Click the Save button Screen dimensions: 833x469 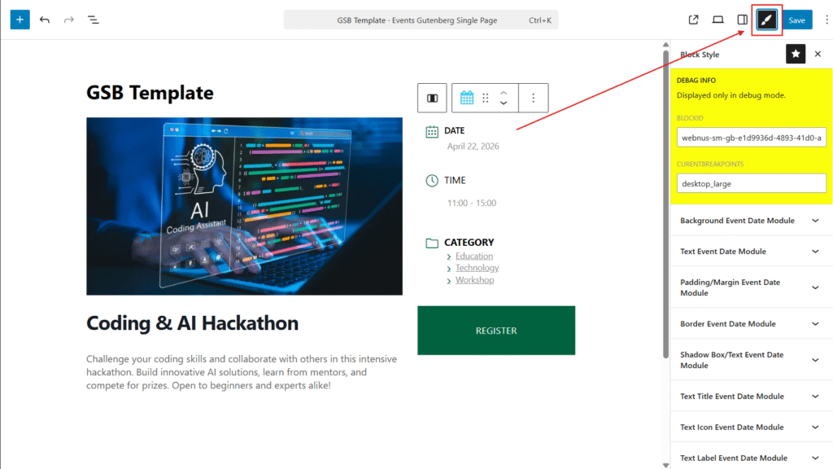(x=796, y=20)
